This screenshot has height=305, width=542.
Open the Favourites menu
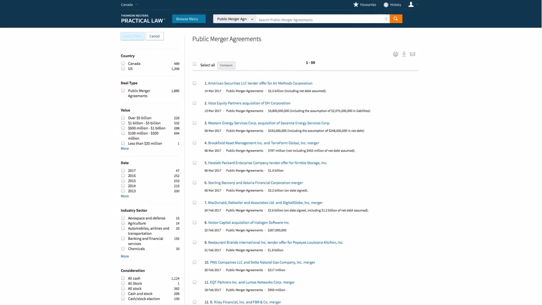(365, 5)
